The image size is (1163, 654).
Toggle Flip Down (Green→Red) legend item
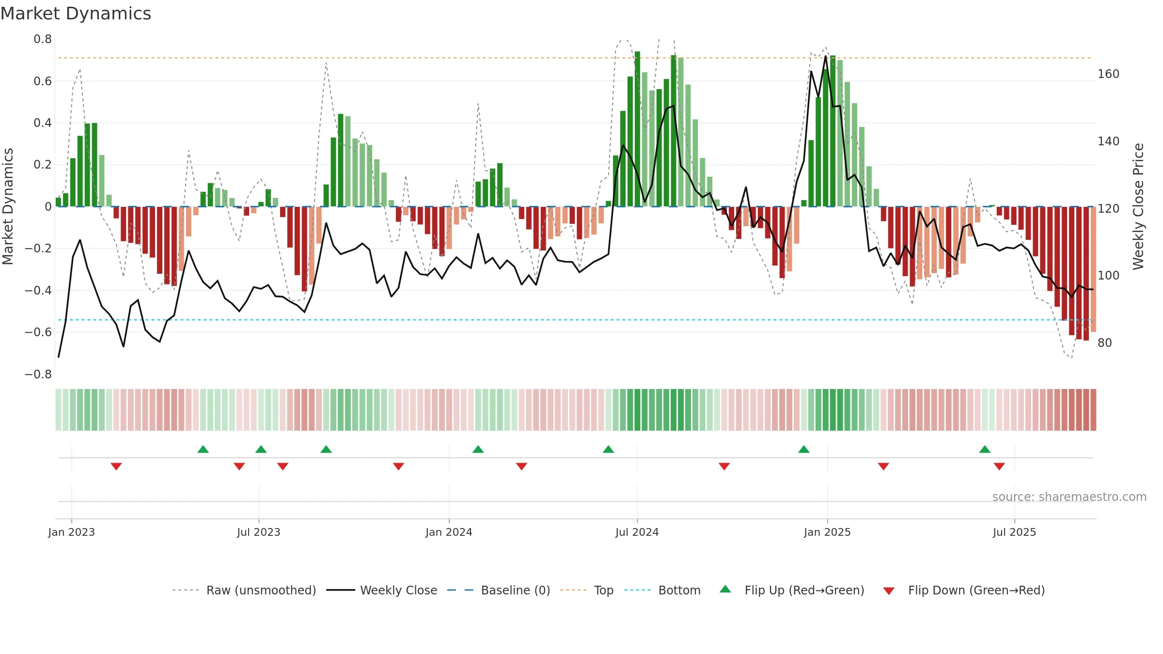[x=964, y=590]
